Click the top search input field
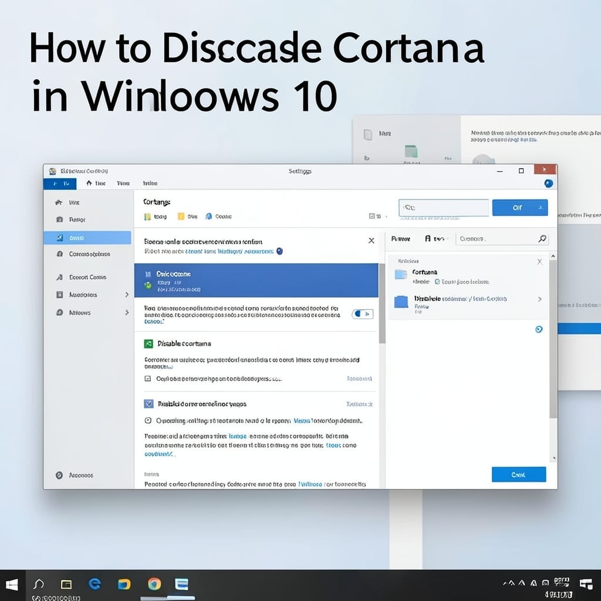Screen dimensions: 601x601 (444, 208)
